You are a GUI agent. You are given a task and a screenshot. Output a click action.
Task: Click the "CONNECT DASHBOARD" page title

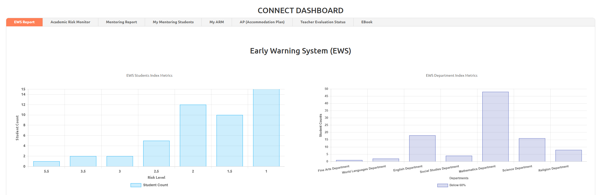point(300,11)
